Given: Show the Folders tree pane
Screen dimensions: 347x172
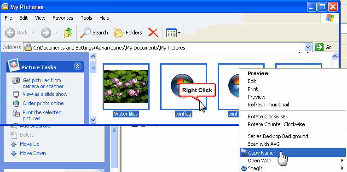Looking at the screenshot, I should [127, 33].
